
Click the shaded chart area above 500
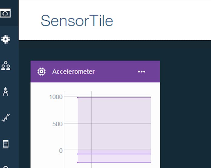point(114,110)
